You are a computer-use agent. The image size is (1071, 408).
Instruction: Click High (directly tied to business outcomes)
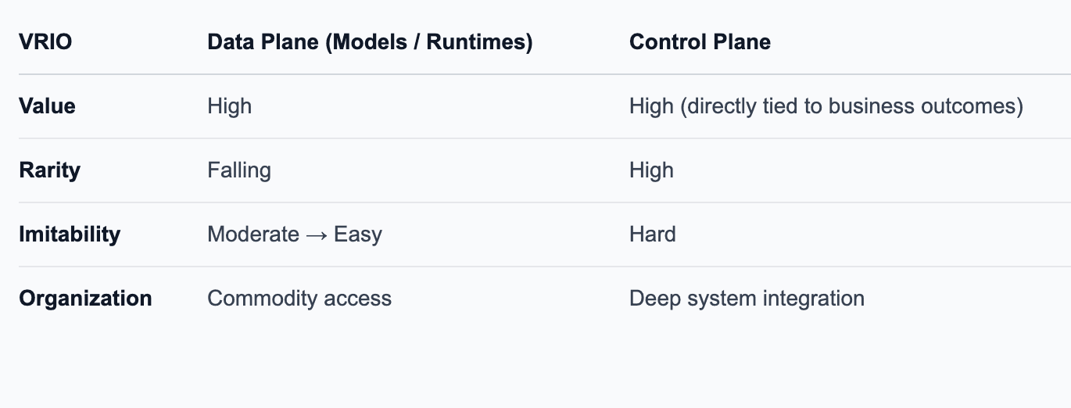pos(826,106)
